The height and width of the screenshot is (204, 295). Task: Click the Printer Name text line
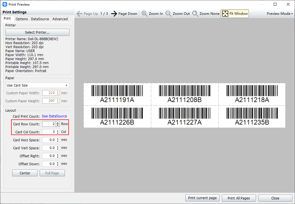tap(32, 39)
